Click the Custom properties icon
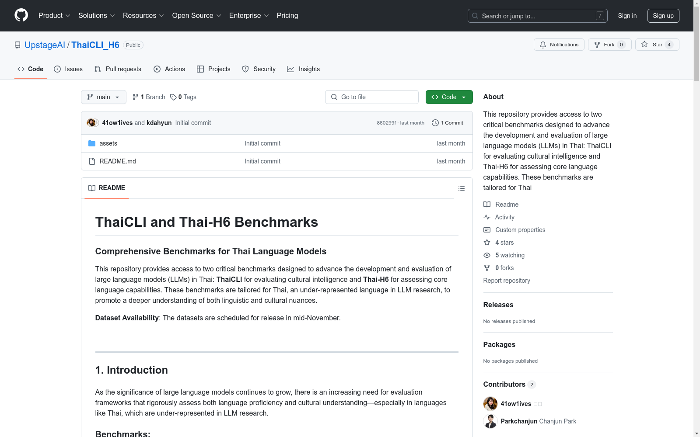The width and height of the screenshot is (700, 437). pos(487,230)
